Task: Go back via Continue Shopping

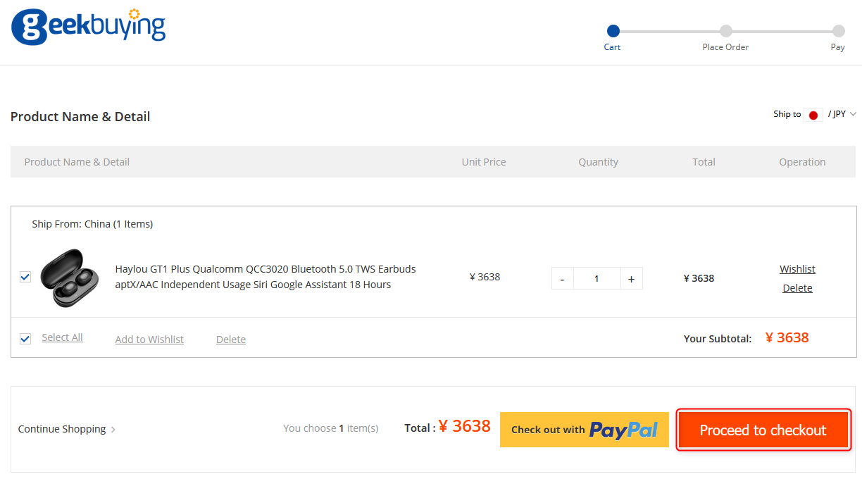Action: point(67,429)
